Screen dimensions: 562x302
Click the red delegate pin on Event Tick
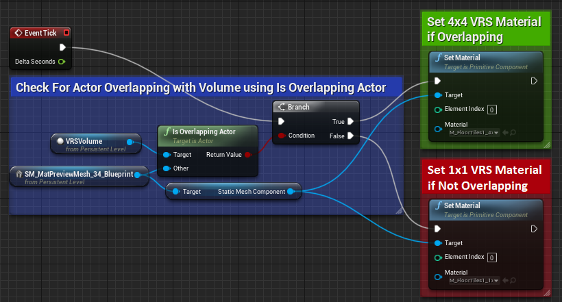66,32
